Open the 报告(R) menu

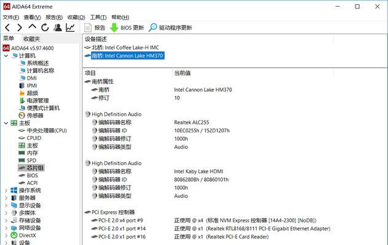tap(54, 17)
